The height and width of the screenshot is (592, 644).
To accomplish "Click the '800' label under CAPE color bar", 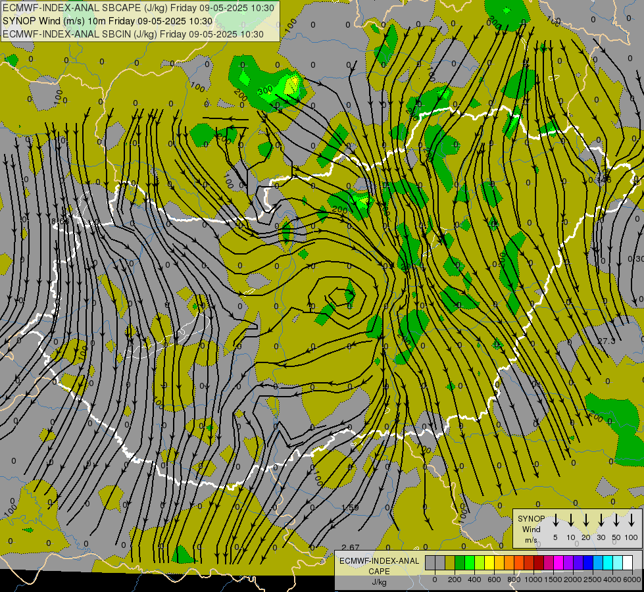I will point(514,580).
